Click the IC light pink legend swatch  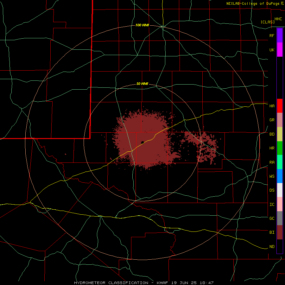click(x=280, y=204)
